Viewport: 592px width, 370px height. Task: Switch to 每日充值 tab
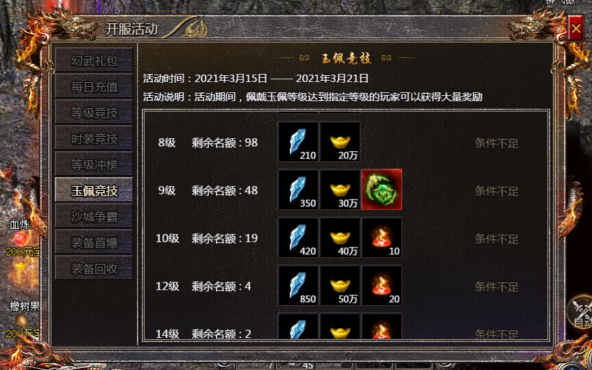(94, 87)
